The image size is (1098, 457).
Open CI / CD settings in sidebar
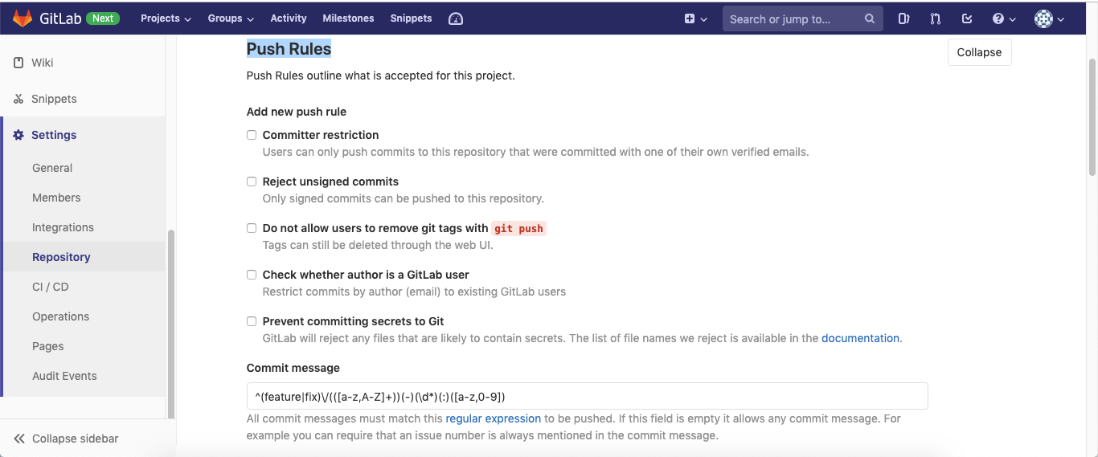(x=51, y=287)
